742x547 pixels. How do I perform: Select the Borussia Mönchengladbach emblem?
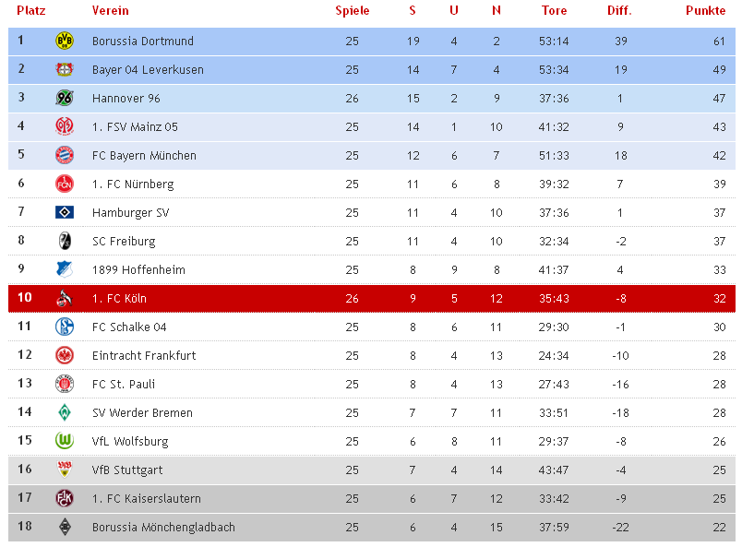(x=65, y=527)
